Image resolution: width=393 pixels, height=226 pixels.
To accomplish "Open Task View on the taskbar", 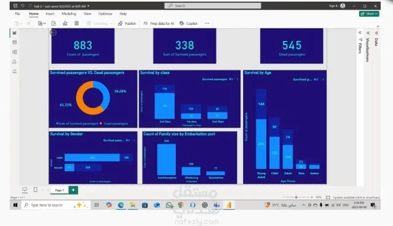I will pos(96,205).
